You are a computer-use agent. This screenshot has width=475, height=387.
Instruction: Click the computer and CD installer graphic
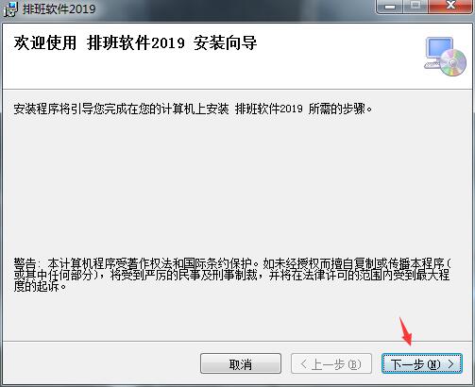[445, 57]
